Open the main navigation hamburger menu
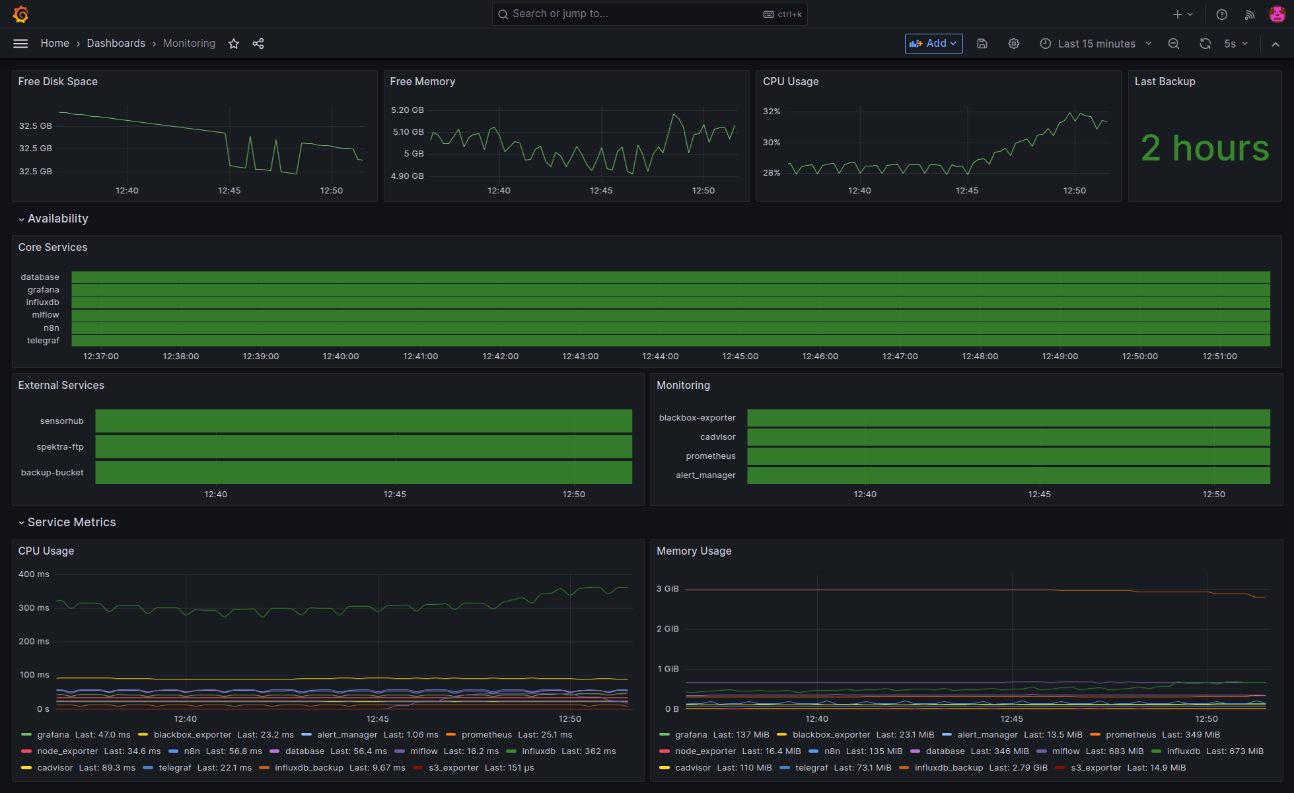The image size is (1294, 793). [20, 44]
